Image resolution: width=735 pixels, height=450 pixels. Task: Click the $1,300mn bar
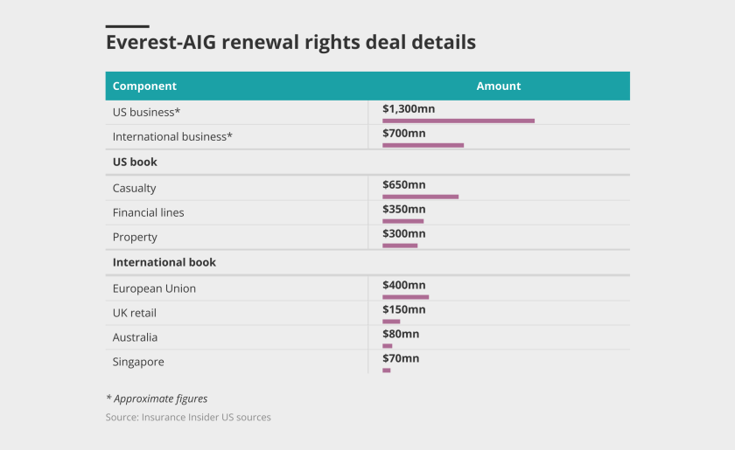(458, 121)
